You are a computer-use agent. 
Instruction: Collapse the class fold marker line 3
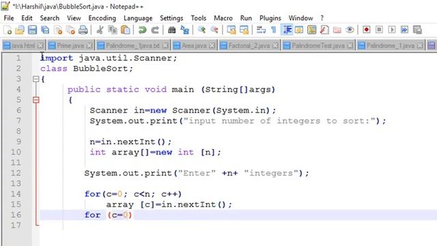pyautogui.click(x=36, y=79)
